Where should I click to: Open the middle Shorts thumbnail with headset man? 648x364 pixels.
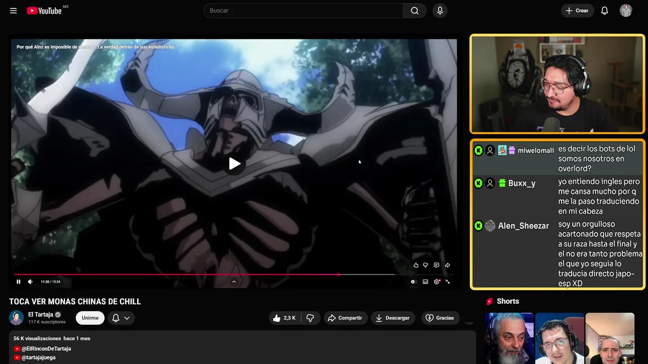[559, 338]
